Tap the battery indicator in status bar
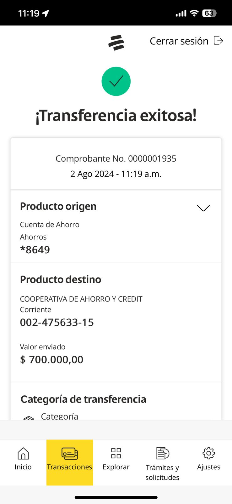 (209, 13)
